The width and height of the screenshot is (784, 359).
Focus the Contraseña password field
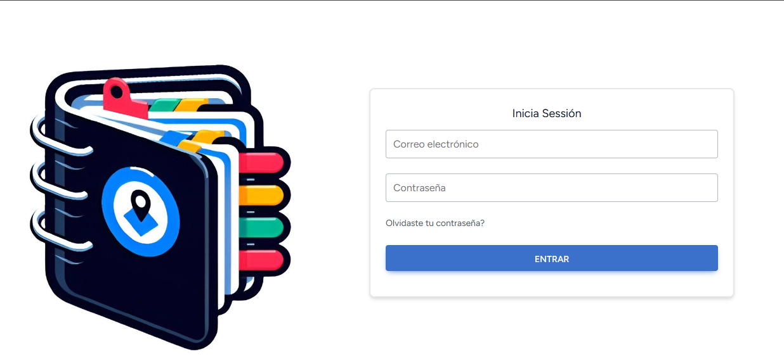(x=552, y=188)
